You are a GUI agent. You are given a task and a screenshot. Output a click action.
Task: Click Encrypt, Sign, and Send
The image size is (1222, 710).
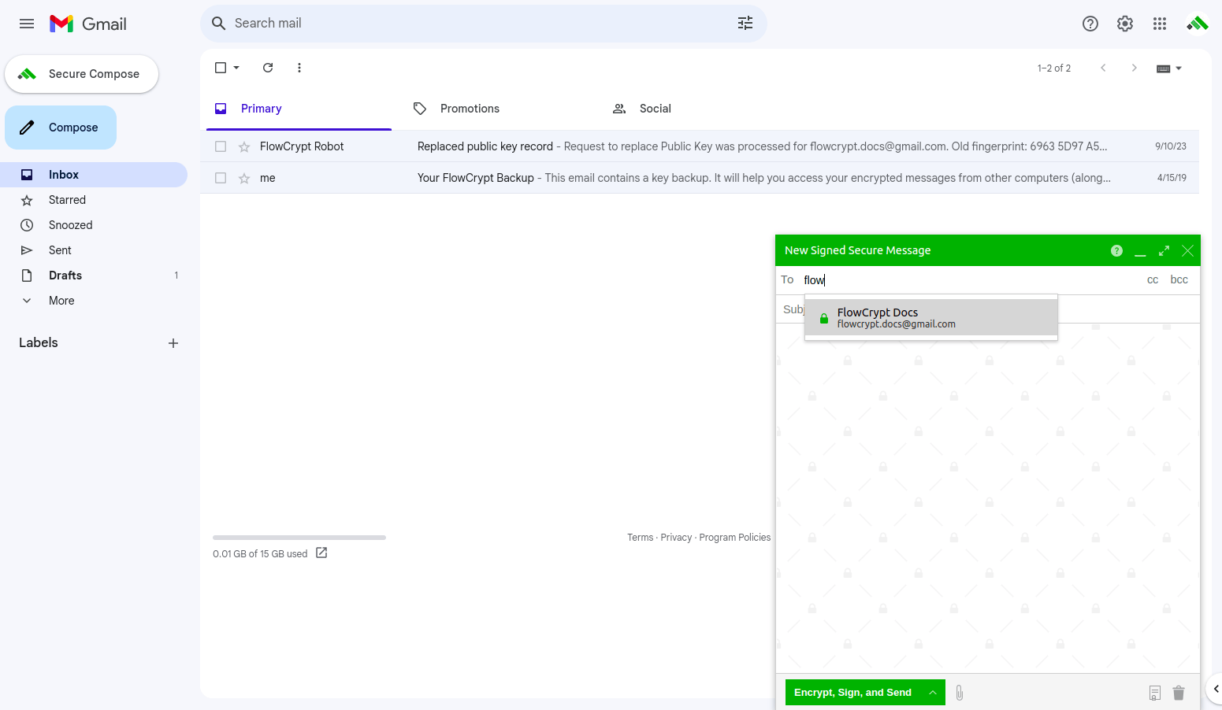click(x=852, y=693)
